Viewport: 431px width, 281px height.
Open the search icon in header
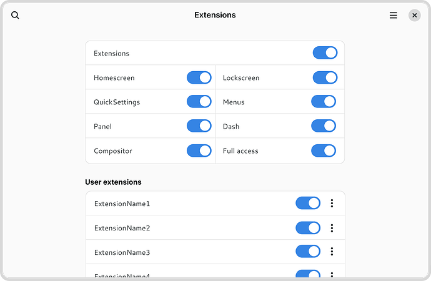tap(15, 15)
